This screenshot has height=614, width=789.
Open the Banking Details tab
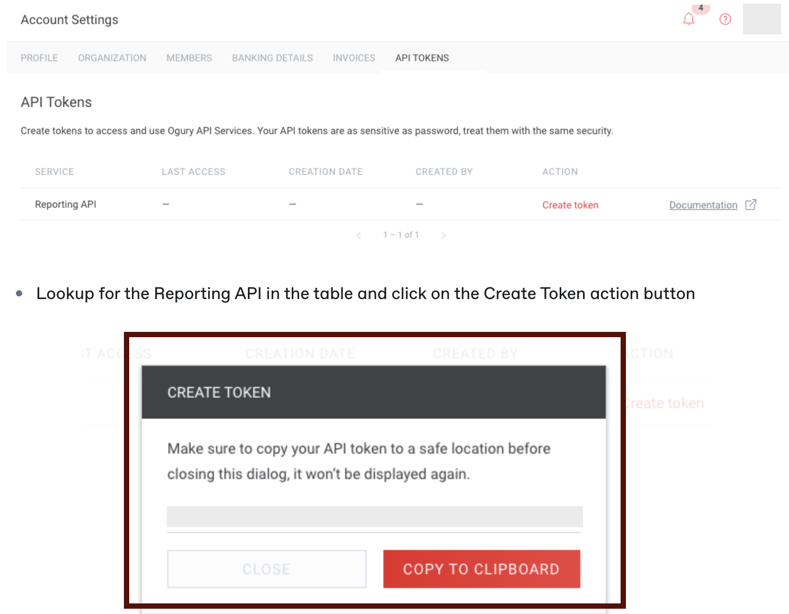click(272, 58)
